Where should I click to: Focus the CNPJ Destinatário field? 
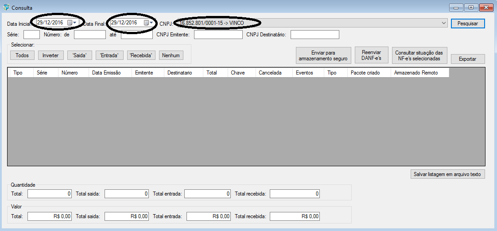(315, 35)
